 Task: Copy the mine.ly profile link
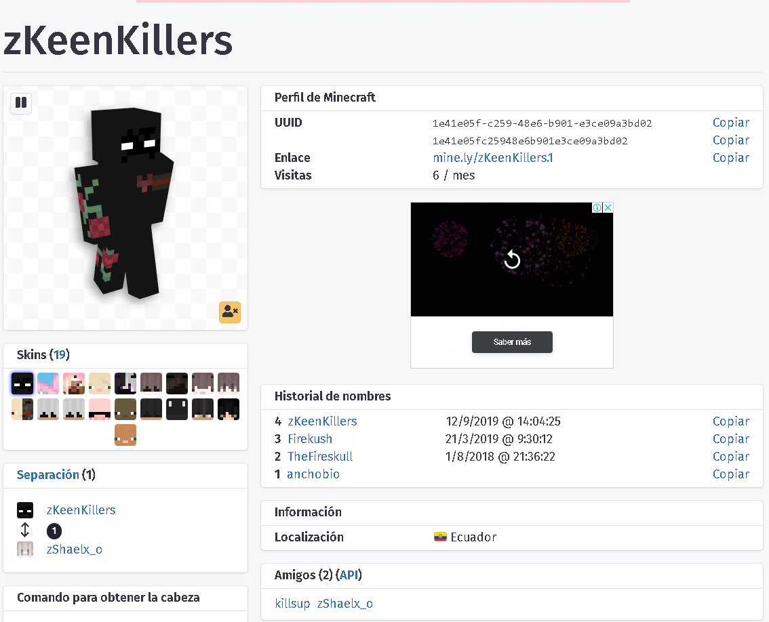tap(731, 158)
